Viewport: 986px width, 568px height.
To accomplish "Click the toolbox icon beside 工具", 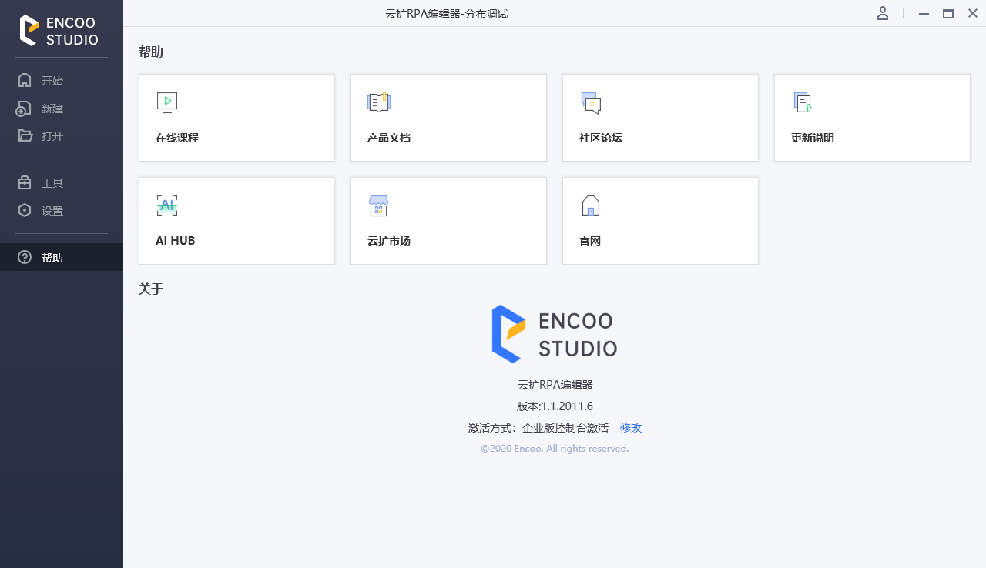I will [25, 183].
